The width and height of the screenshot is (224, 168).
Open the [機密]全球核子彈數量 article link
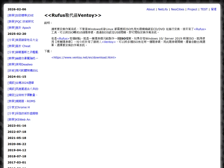(22, 95)
